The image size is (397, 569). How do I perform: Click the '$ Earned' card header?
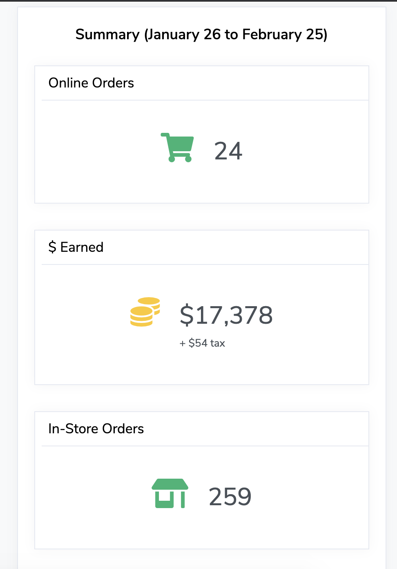pos(202,247)
